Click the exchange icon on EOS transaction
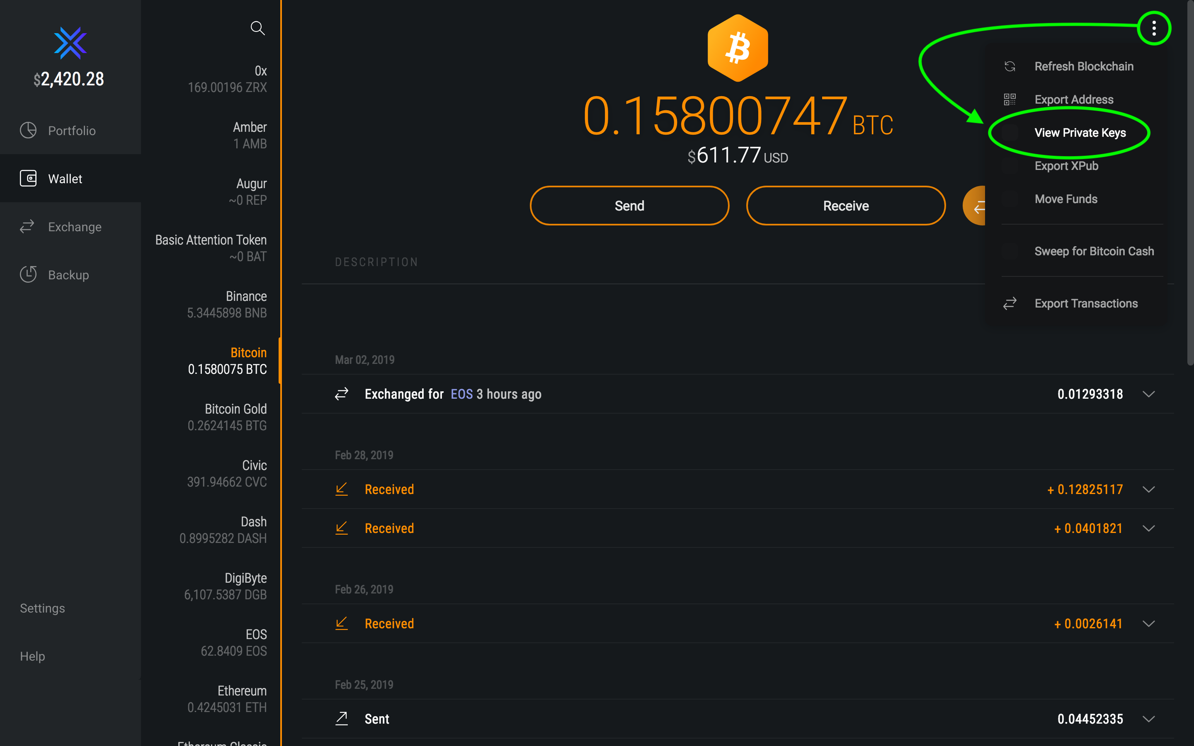This screenshot has width=1194, height=746. tap(342, 394)
